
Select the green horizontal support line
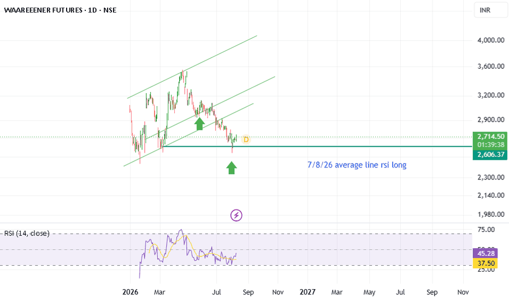point(318,147)
